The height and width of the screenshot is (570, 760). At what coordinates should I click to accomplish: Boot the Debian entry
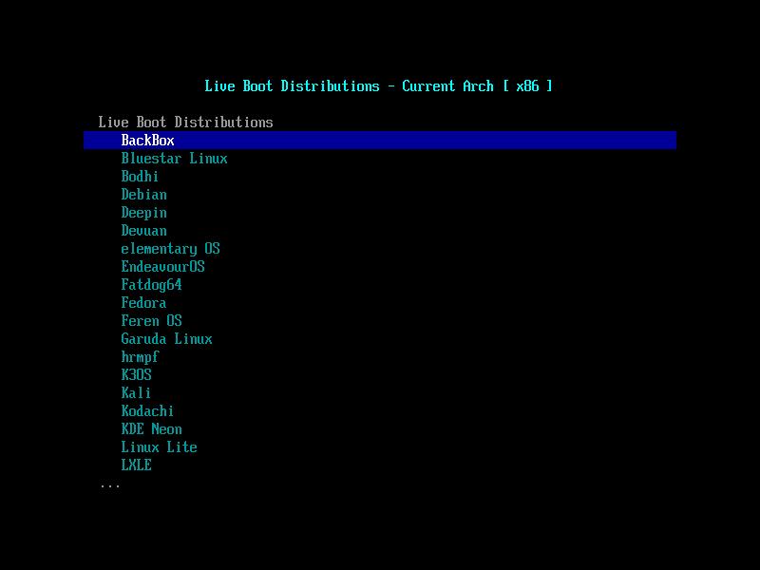click(142, 194)
